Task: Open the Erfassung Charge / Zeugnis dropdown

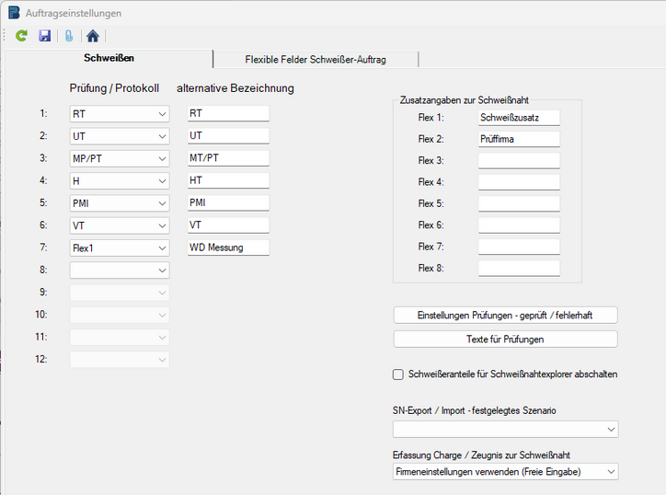Action: (611, 471)
